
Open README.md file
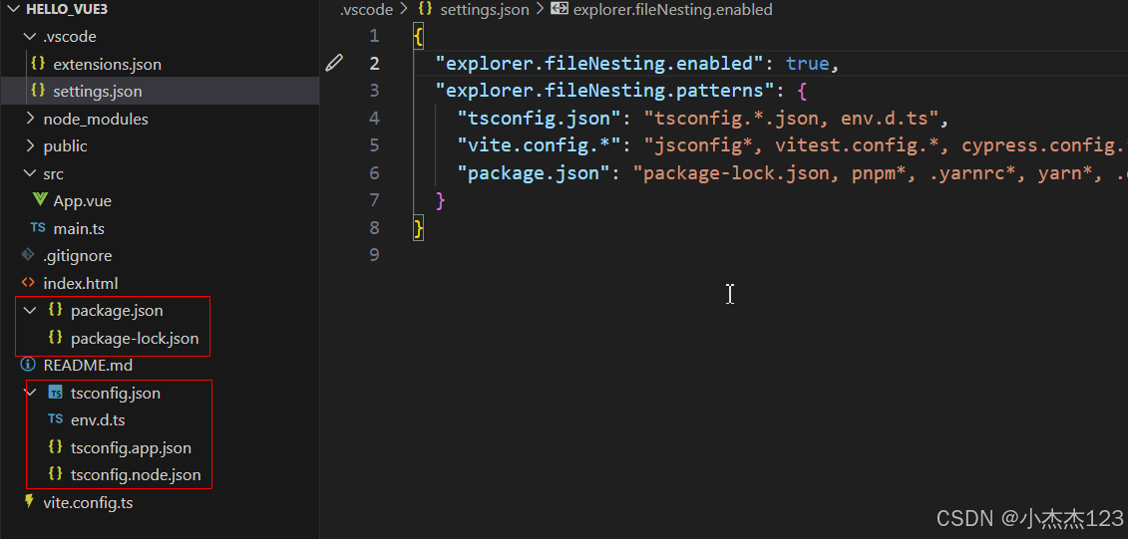pos(88,365)
